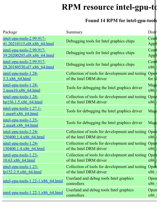Select summary text of the 28.20180530.el7 row
The height and width of the screenshot is (202, 157).
[x=100, y=64]
